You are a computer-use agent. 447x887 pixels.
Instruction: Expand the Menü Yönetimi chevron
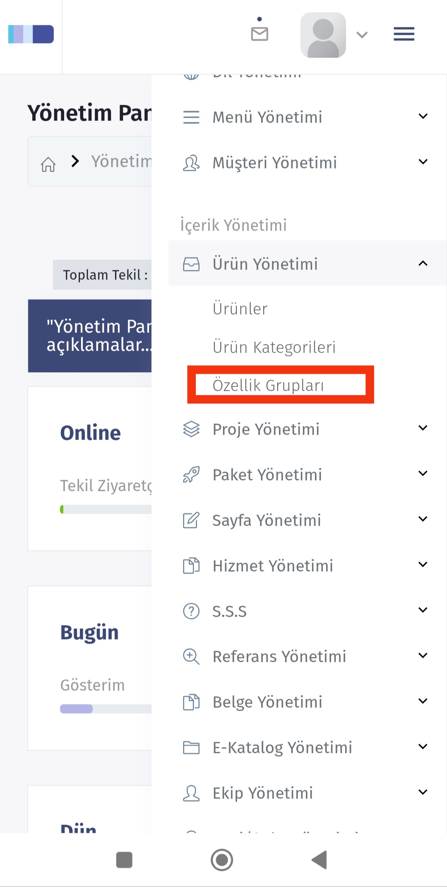(x=423, y=116)
